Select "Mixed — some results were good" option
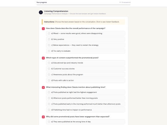 pyautogui.click(x=86, y=33)
